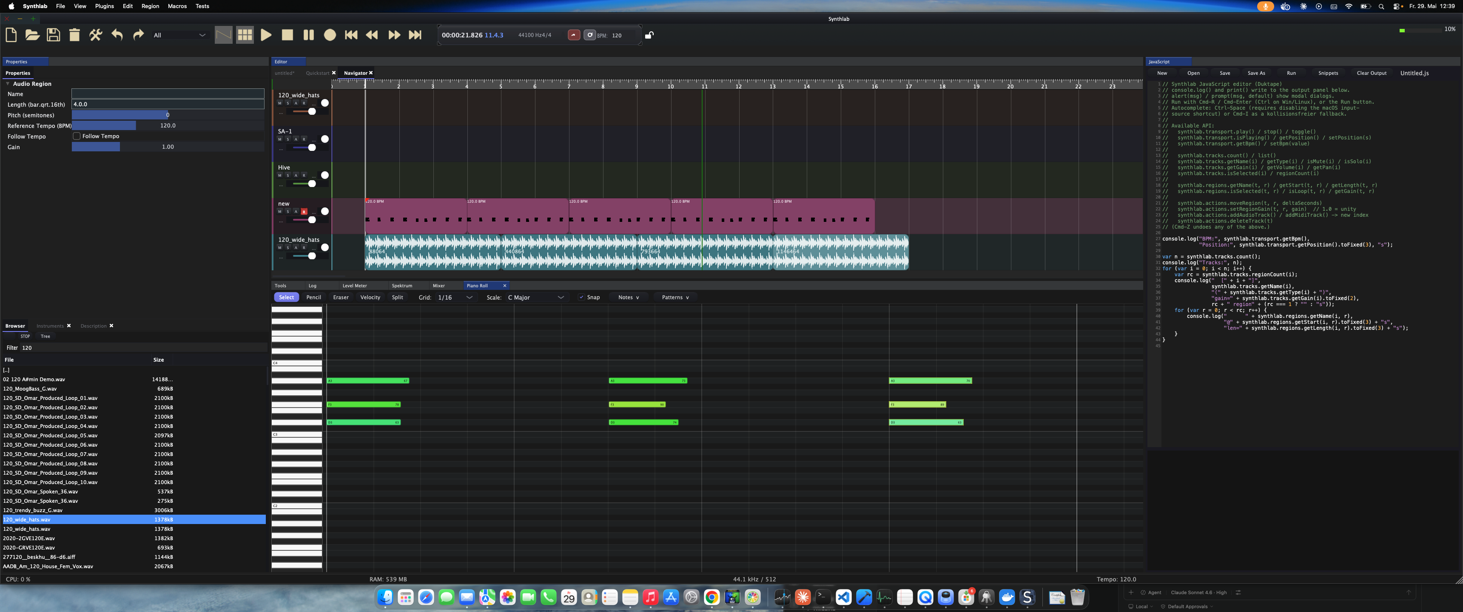
Task: Toggle the grid view icon in toolbar
Action: point(245,35)
